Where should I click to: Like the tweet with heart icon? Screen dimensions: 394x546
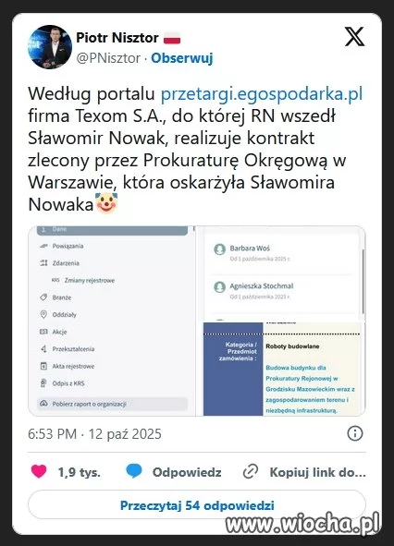tap(39, 471)
